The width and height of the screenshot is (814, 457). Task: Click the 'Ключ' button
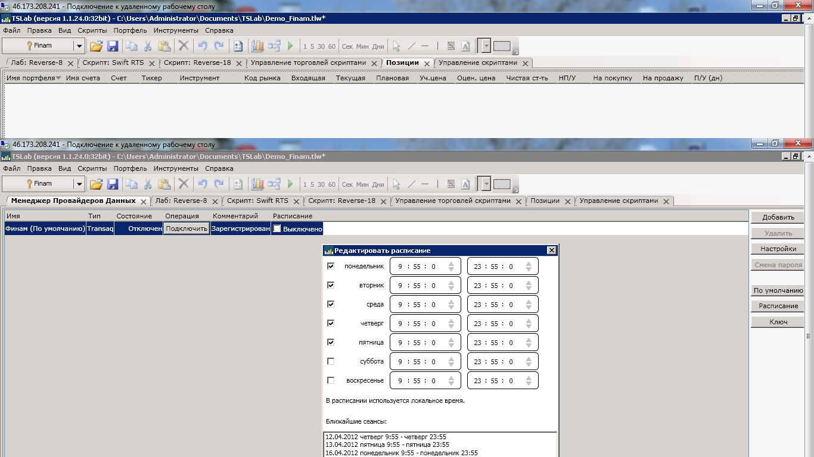(x=778, y=322)
